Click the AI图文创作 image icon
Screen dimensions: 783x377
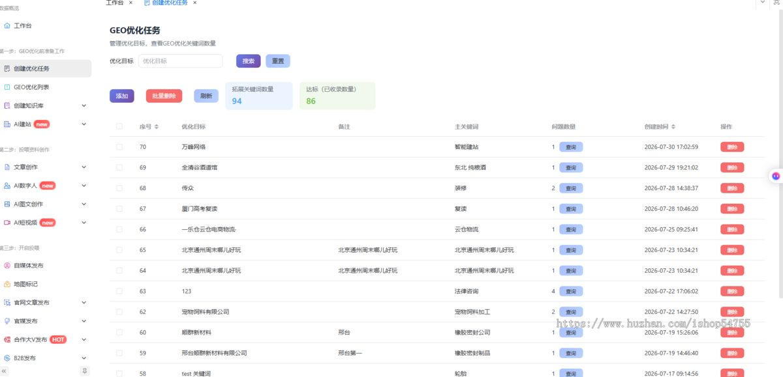(x=7, y=204)
